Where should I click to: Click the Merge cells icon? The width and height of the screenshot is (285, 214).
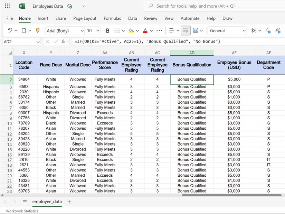195,30
